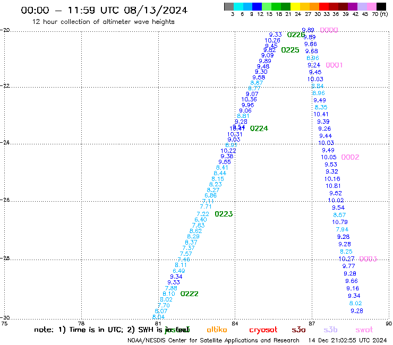Click the pink swot time label 0000
393x345 pixels.
tap(329, 30)
